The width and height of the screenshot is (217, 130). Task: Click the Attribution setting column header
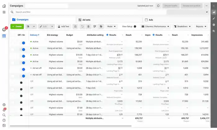pyautogui.click(x=95, y=35)
